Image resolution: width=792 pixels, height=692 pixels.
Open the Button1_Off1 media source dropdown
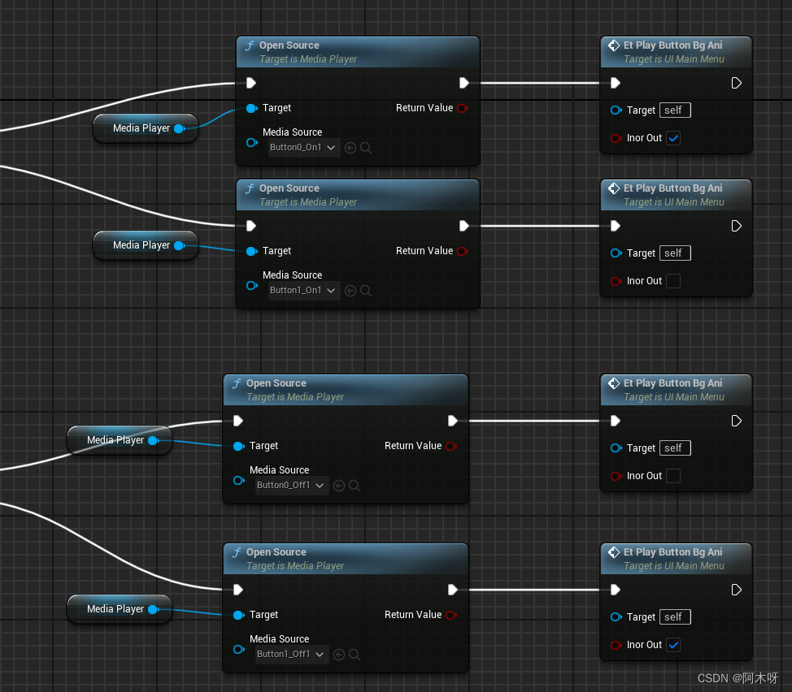tap(291, 654)
